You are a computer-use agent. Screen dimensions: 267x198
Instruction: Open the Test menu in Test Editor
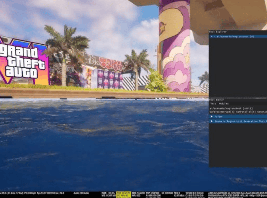(213, 103)
